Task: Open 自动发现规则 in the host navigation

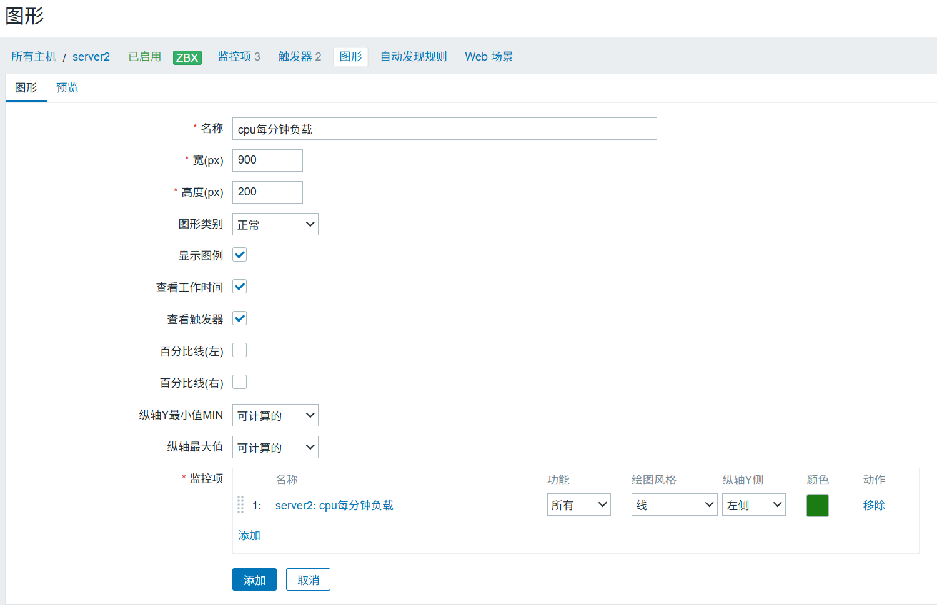Action: (x=414, y=57)
